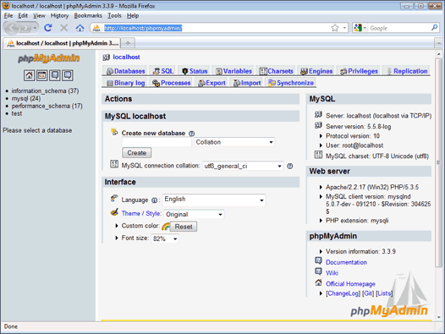This screenshot has width=445, height=334.
Task: Open the Lists link
Action: pyautogui.click(x=385, y=293)
